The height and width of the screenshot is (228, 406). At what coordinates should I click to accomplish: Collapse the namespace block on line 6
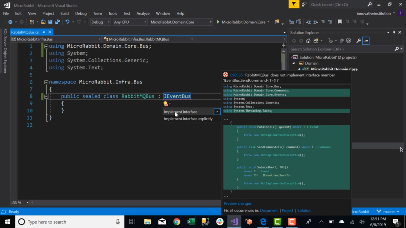[46, 82]
